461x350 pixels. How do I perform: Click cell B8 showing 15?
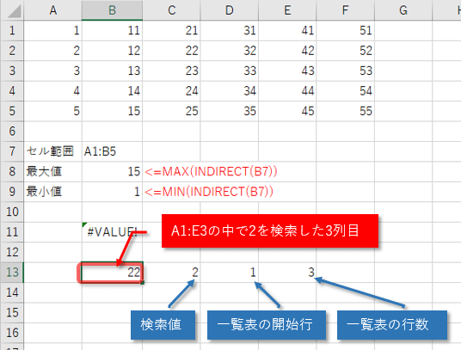pos(112,171)
